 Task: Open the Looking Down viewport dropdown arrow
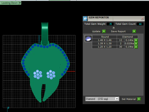coord(20,3)
